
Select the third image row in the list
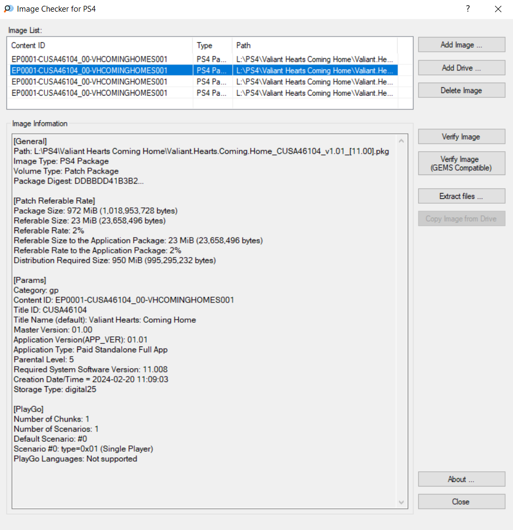click(204, 82)
